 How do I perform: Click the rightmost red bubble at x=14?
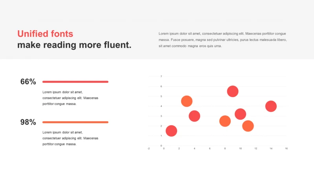[271, 106]
